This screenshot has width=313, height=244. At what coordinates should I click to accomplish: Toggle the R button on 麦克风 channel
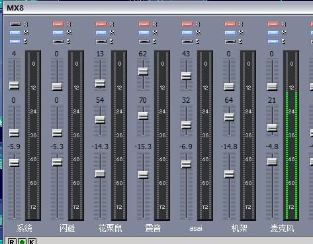click(x=273, y=24)
